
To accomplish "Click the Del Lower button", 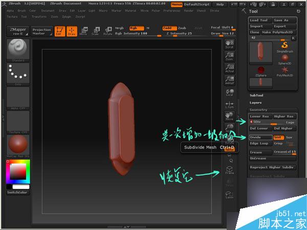I will [x=260, y=128].
